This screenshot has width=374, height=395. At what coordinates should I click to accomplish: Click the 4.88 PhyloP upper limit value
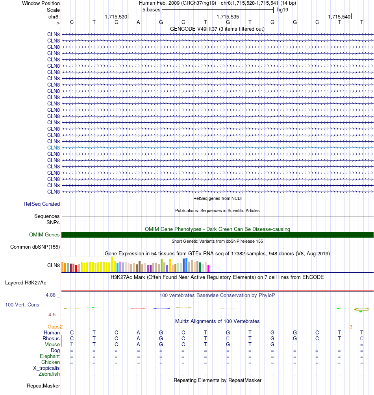[50, 295]
